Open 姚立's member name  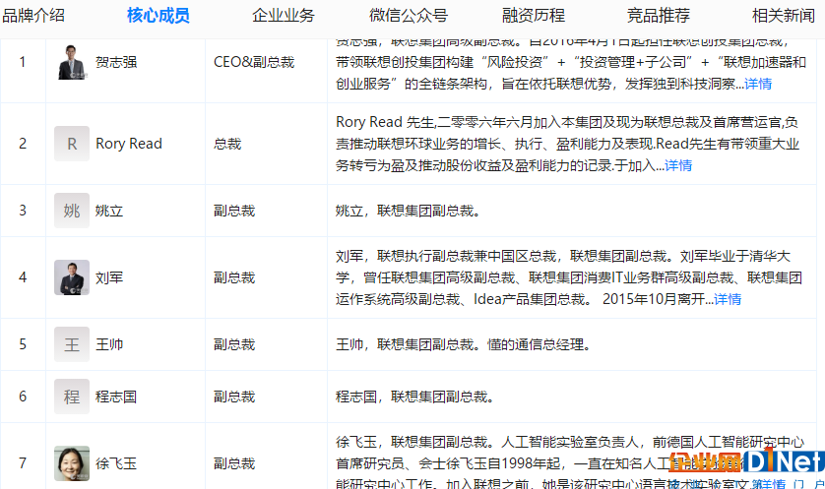(109, 211)
